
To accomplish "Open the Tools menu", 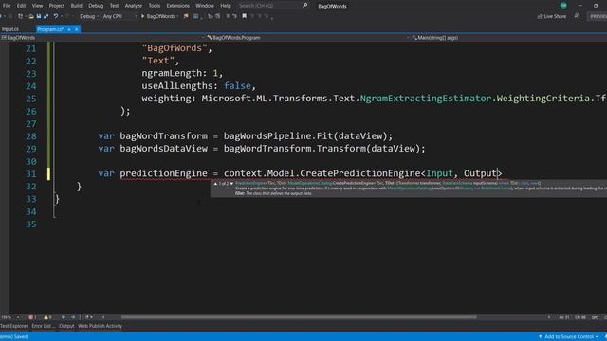I will click(x=154, y=6).
